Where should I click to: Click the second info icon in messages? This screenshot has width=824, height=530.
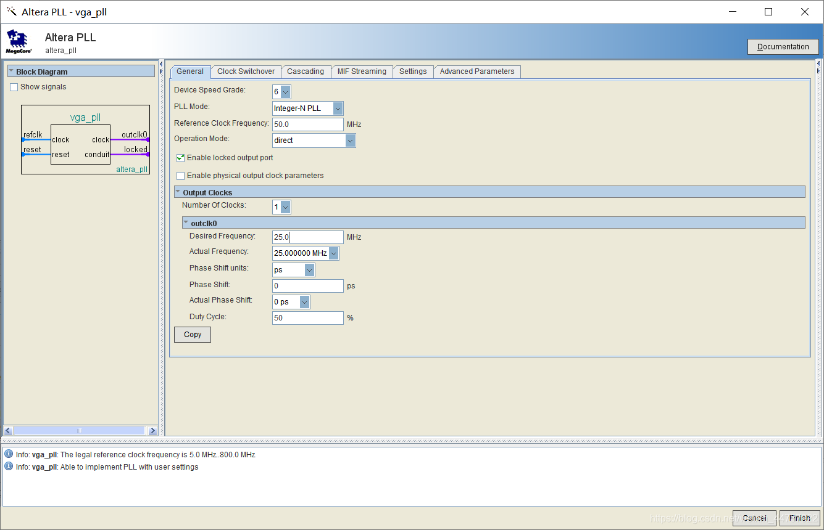point(9,467)
